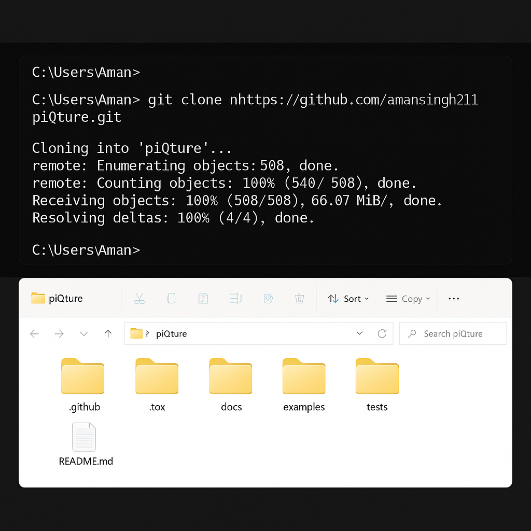Click the Share icon in toolbar
This screenshot has width=531, height=531.
click(x=268, y=299)
